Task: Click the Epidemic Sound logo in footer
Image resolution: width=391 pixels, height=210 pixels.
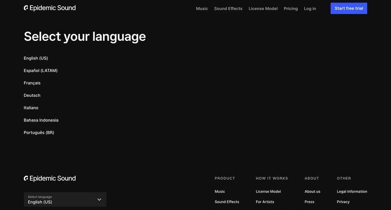Action: 50,178
